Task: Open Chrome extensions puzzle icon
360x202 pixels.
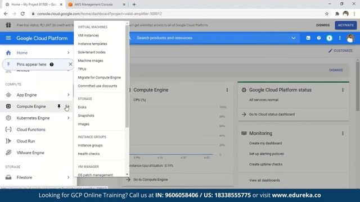Action: click(x=337, y=13)
